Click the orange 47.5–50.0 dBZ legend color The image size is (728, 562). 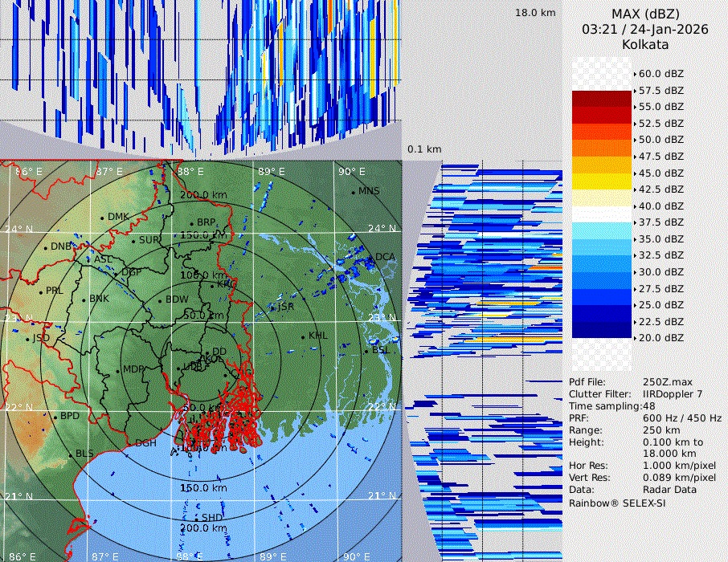[601, 149]
